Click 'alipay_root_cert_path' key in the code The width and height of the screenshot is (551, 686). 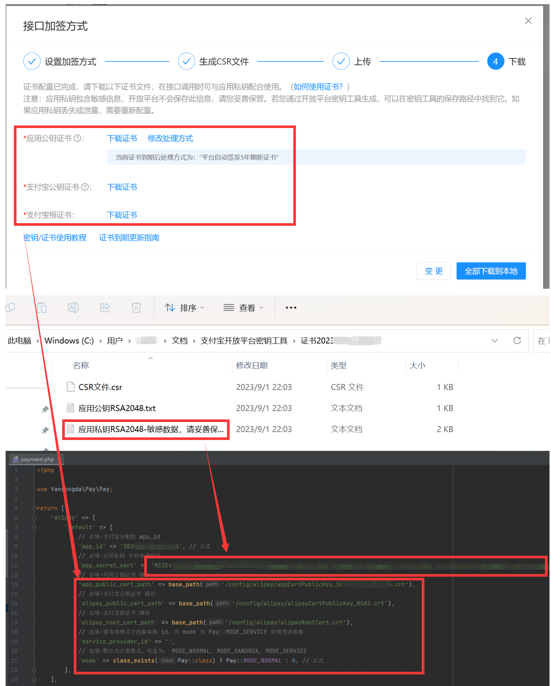coord(118,623)
